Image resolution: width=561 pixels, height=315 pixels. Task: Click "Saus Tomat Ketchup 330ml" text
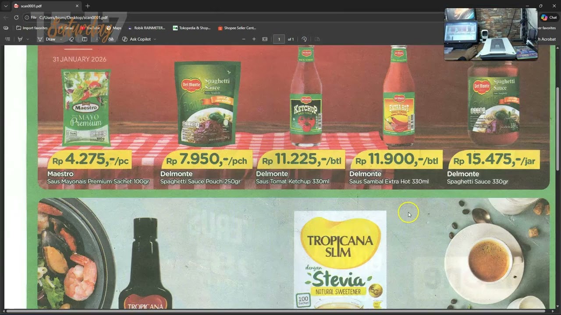point(293,182)
